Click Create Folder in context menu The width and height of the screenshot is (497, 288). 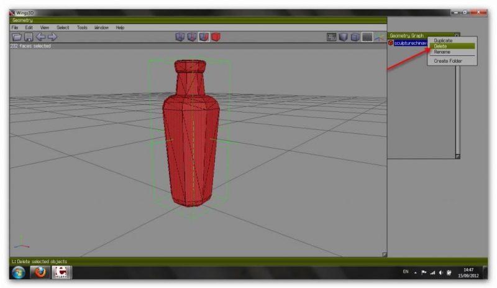(448, 61)
